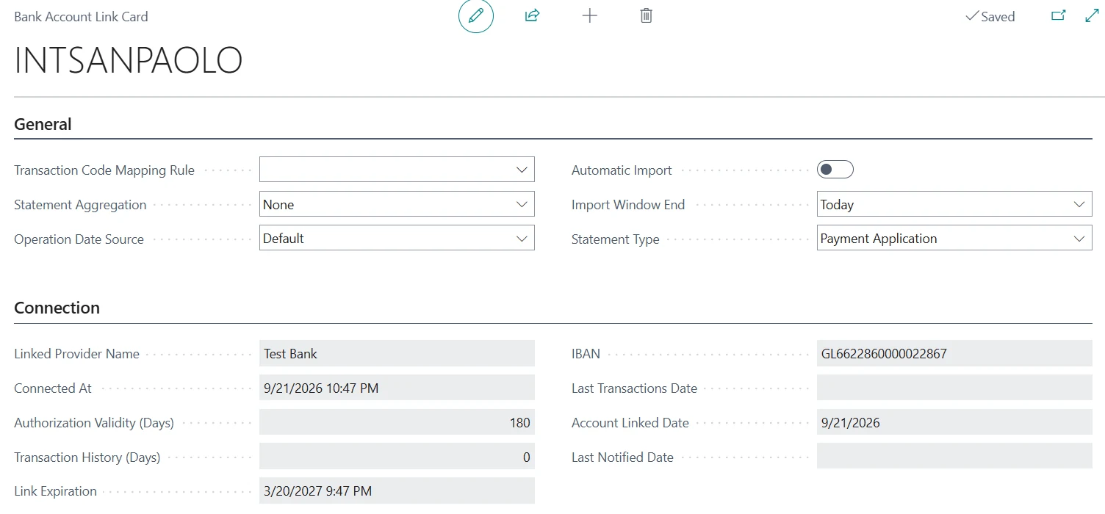Click the INTSANPAOLO page title
Image resolution: width=1105 pixels, height=514 pixels.
[x=128, y=61]
